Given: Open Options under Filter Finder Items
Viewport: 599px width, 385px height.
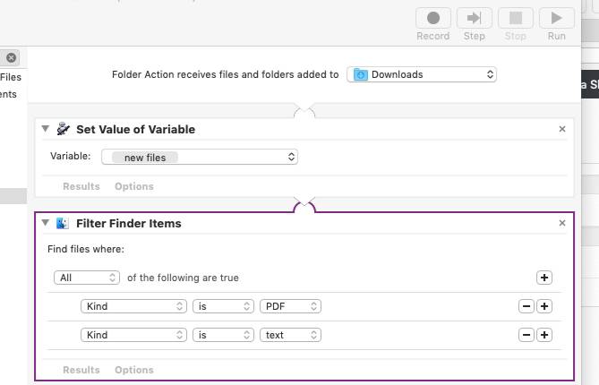Looking at the screenshot, I should [x=133, y=370].
